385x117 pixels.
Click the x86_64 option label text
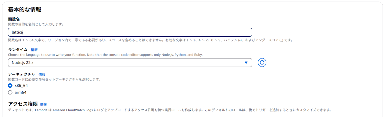click(x=21, y=86)
